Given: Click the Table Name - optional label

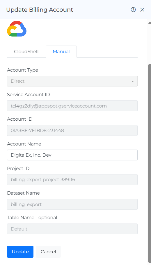Looking at the screenshot, I should tap(32, 217).
